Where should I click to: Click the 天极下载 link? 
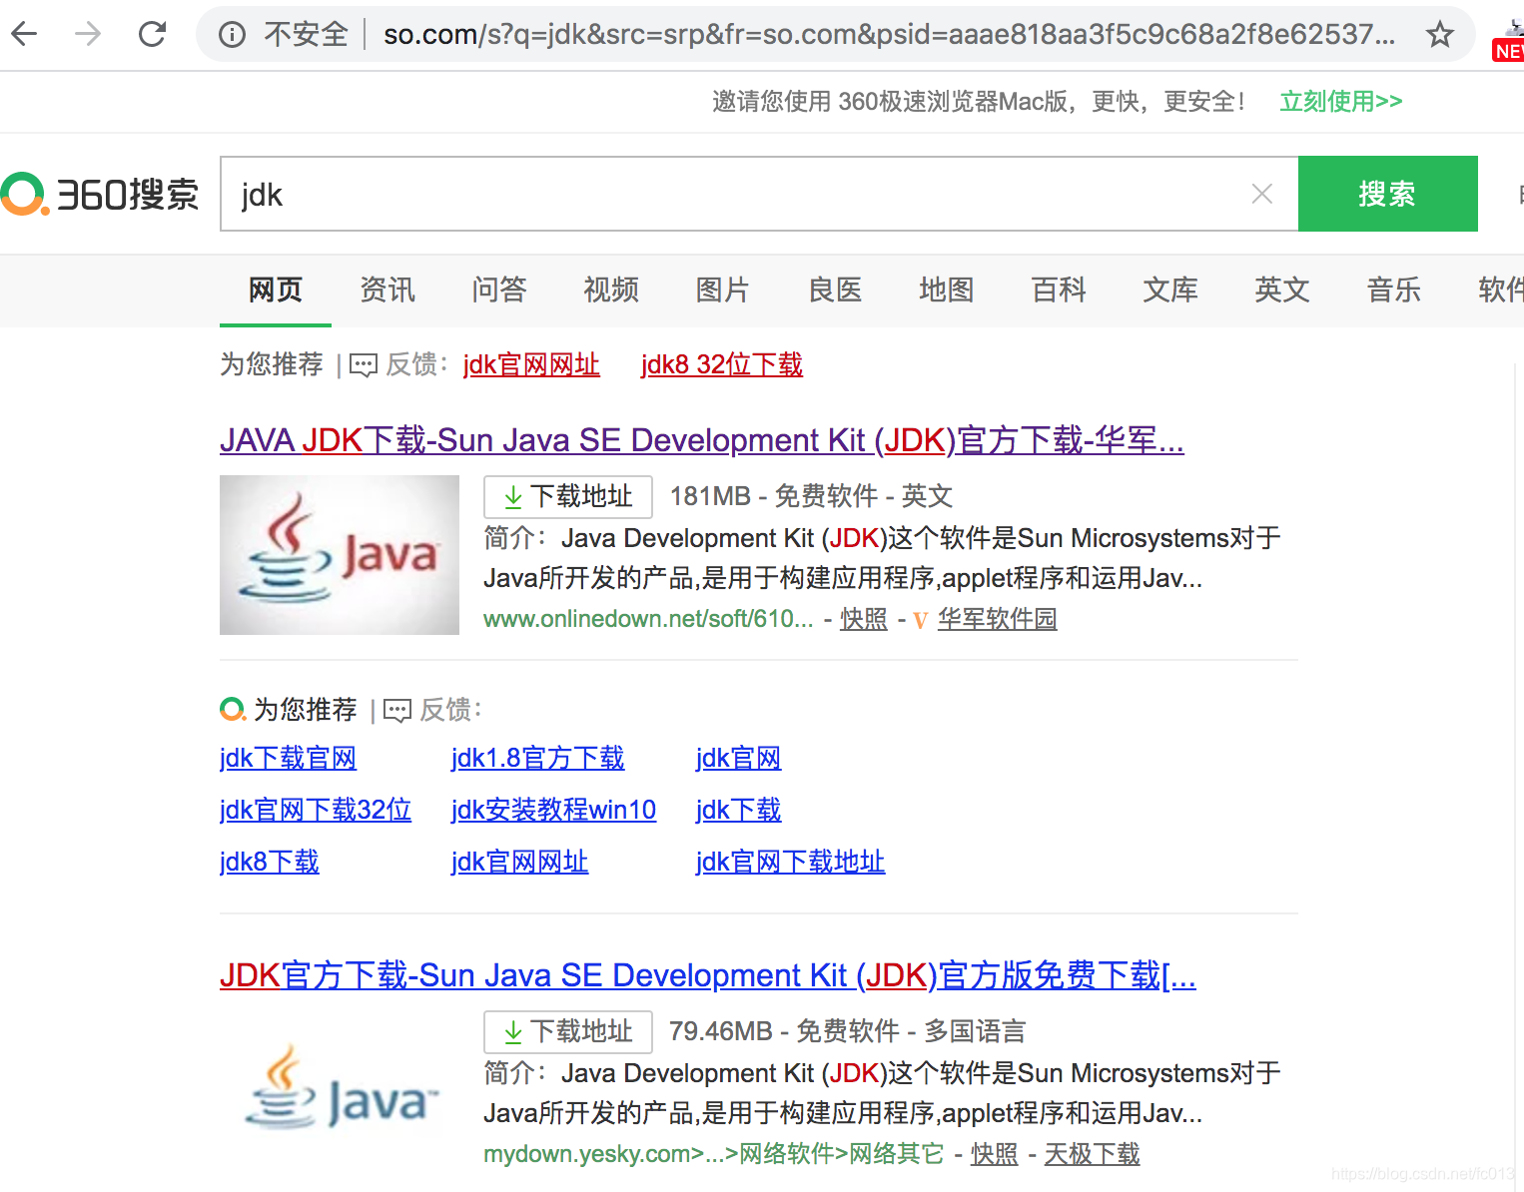(1092, 1154)
